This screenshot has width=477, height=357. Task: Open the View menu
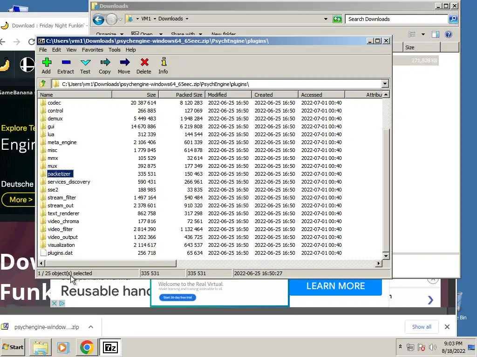pos(71,50)
